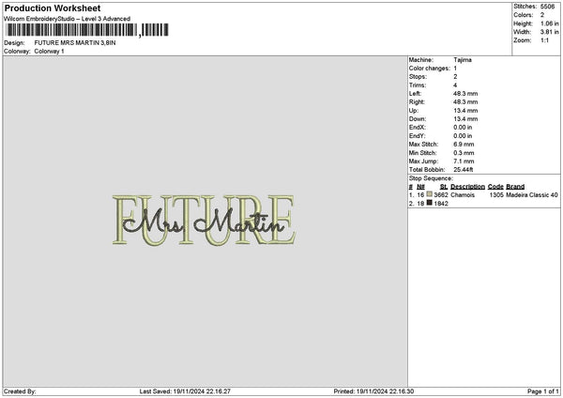This screenshot has height=398, width=563.
Task: Click the design name 'FUTURE MRS MARTIN 3,8IN'
Action: coord(75,43)
